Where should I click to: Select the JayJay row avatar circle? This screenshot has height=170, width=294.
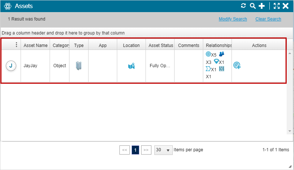point(11,66)
